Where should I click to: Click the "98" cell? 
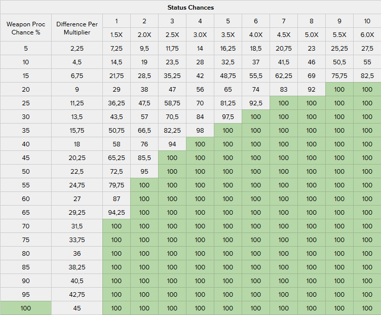pyautogui.click(x=200, y=131)
